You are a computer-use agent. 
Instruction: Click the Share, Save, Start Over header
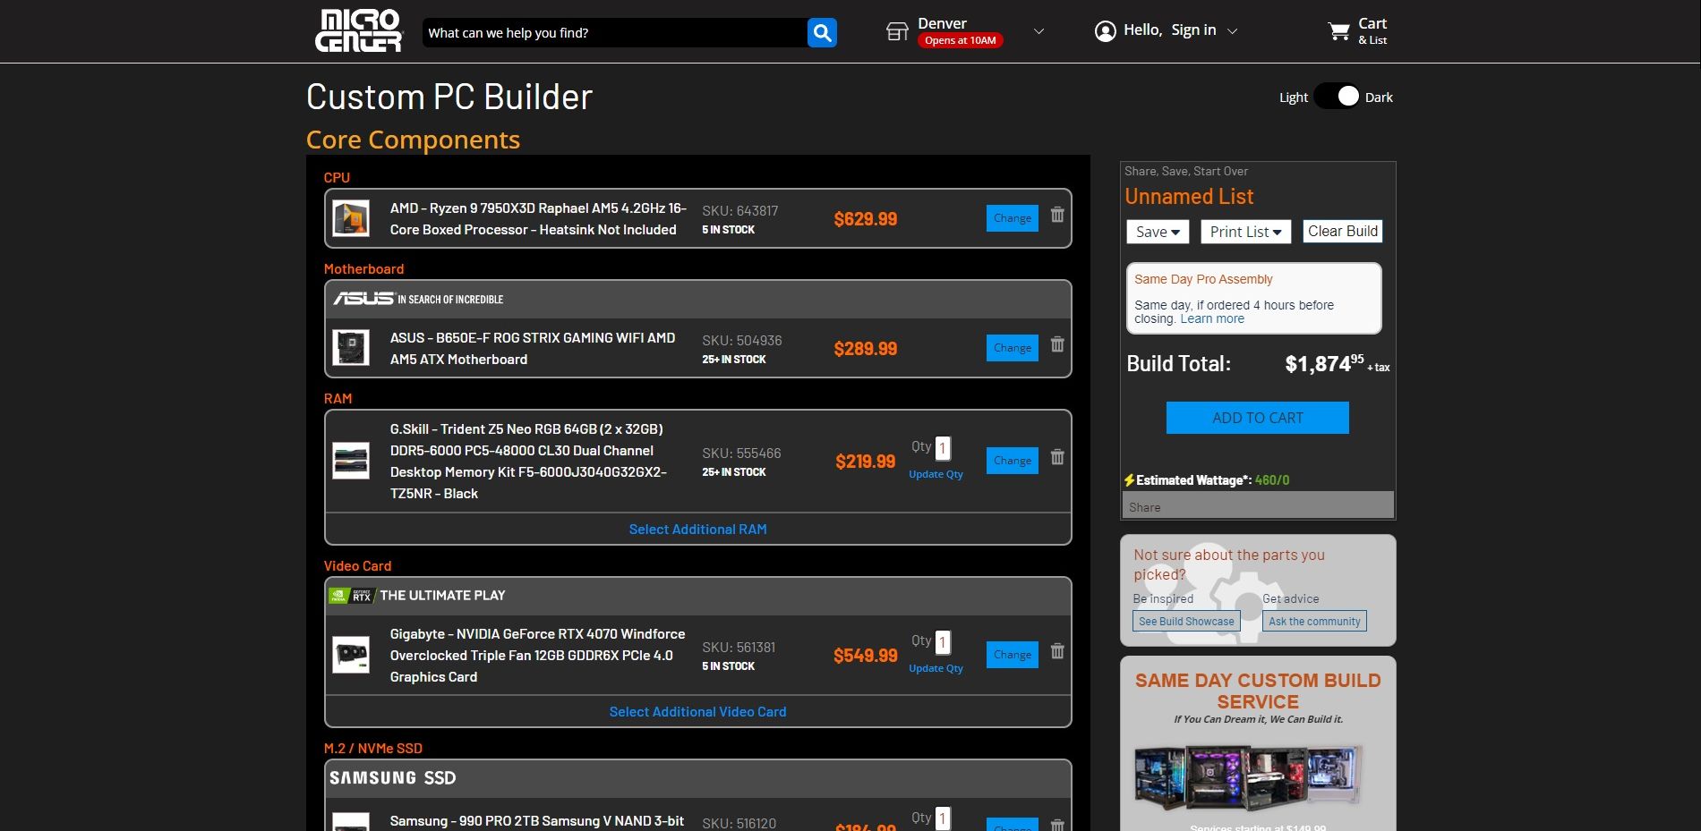coord(1184,171)
